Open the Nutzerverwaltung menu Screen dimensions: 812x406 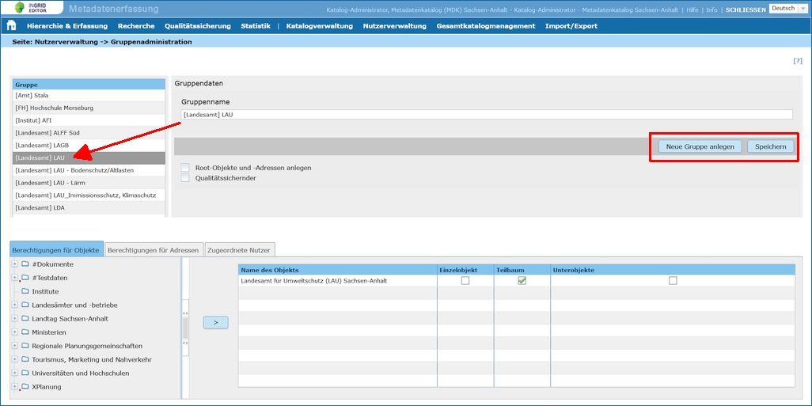[395, 26]
